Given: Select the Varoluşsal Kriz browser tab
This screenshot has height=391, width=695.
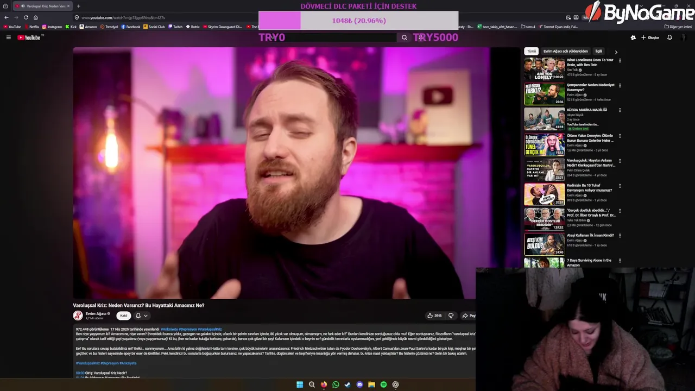Looking at the screenshot, I should [x=43, y=6].
